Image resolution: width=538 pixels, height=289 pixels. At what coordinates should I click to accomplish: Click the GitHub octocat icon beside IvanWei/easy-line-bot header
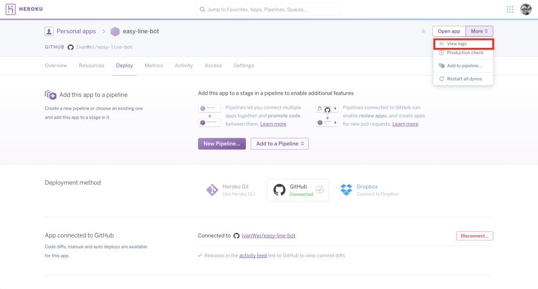click(x=70, y=47)
